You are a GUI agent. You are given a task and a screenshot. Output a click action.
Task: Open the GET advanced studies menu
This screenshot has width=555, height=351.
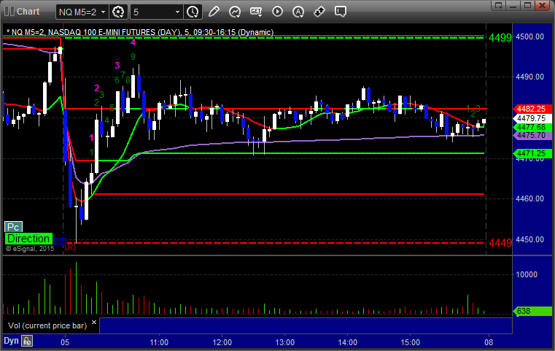256,12
